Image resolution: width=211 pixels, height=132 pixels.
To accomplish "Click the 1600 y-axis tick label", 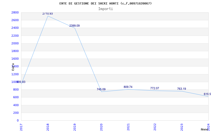I will click(15, 59).
